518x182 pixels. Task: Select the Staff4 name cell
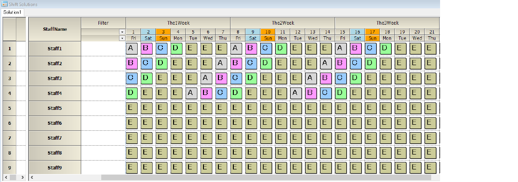(55, 93)
